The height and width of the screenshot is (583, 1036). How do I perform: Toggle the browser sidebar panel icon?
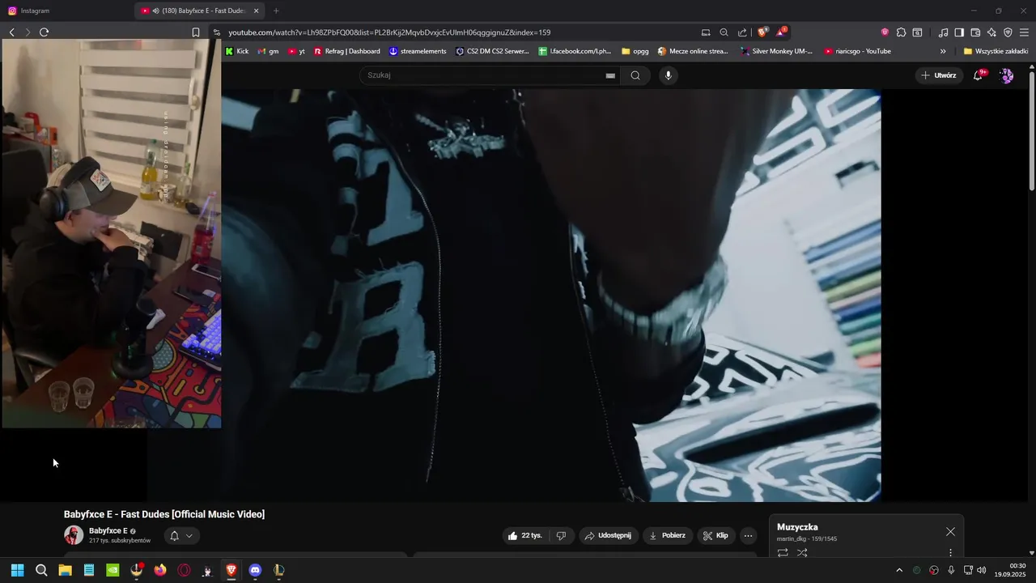coord(959,32)
